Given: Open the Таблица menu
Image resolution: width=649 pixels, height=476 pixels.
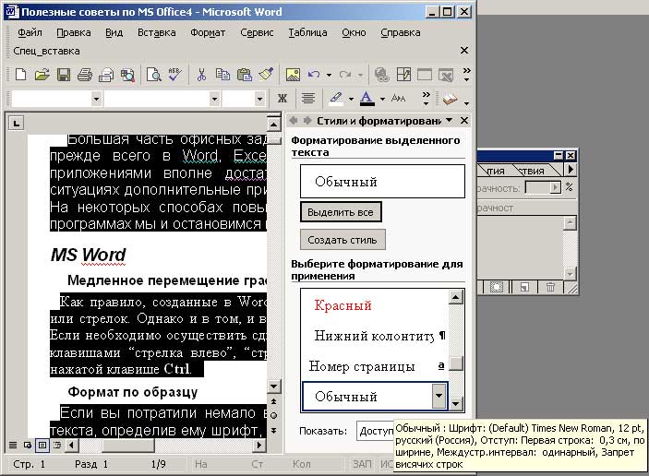Looking at the screenshot, I should click(307, 32).
